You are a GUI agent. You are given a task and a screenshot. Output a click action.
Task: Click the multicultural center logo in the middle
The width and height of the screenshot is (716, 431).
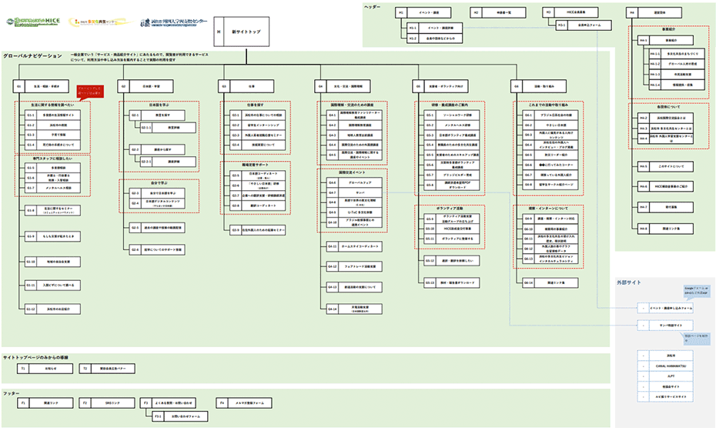click(x=97, y=23)
